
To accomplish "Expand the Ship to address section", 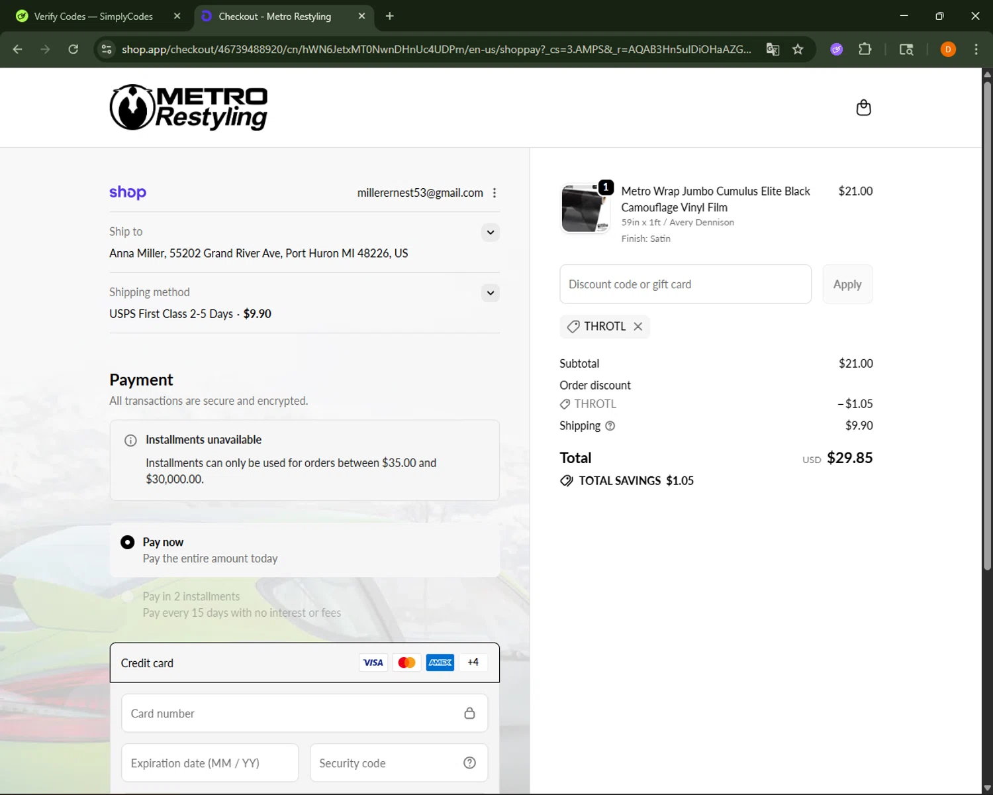I will (x=491, y=233).
